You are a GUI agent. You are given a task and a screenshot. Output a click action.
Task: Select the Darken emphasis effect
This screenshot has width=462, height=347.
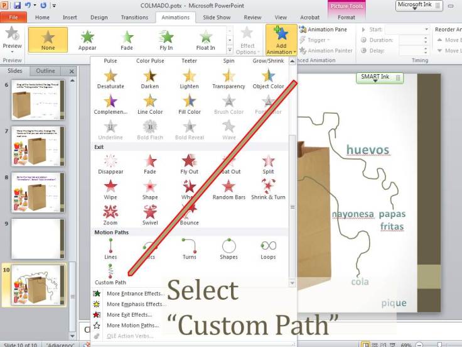coord(150,79)
